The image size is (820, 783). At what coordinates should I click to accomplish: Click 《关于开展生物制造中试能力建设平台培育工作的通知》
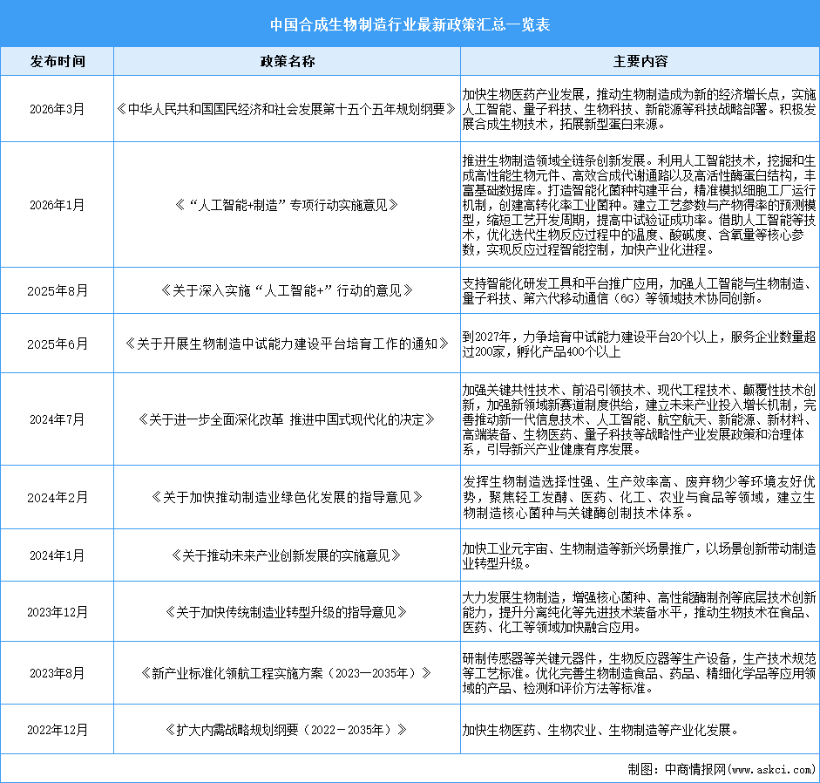click(x=288, y=343)
